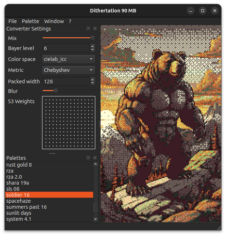Screen dimensions: 226x236
Task: Decrease the Bayer level value
Action: [93, 50]
